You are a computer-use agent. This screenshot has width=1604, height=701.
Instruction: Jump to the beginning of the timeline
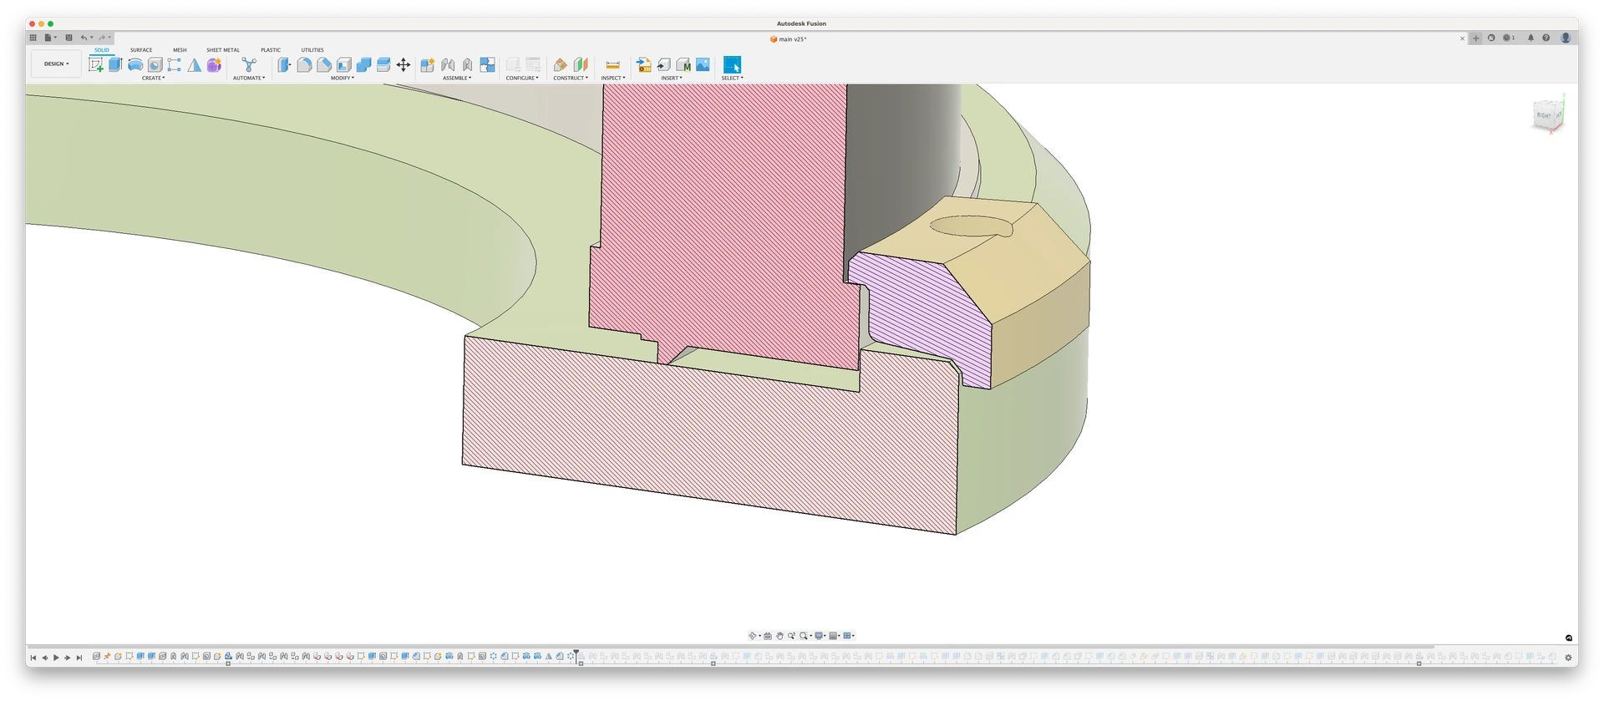[x=33, y=658]
